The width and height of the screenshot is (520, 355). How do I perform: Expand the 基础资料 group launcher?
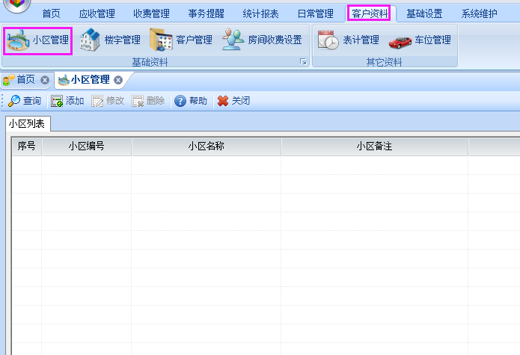tap(303, 61)
